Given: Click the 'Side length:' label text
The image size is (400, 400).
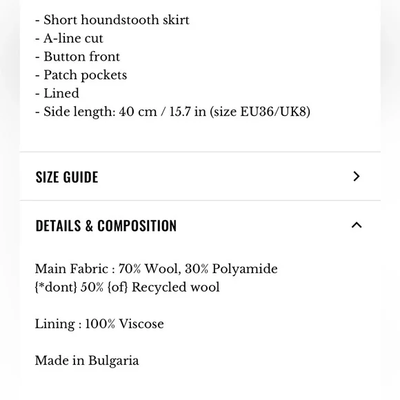Looking at the screenshot, I should 79,112.
